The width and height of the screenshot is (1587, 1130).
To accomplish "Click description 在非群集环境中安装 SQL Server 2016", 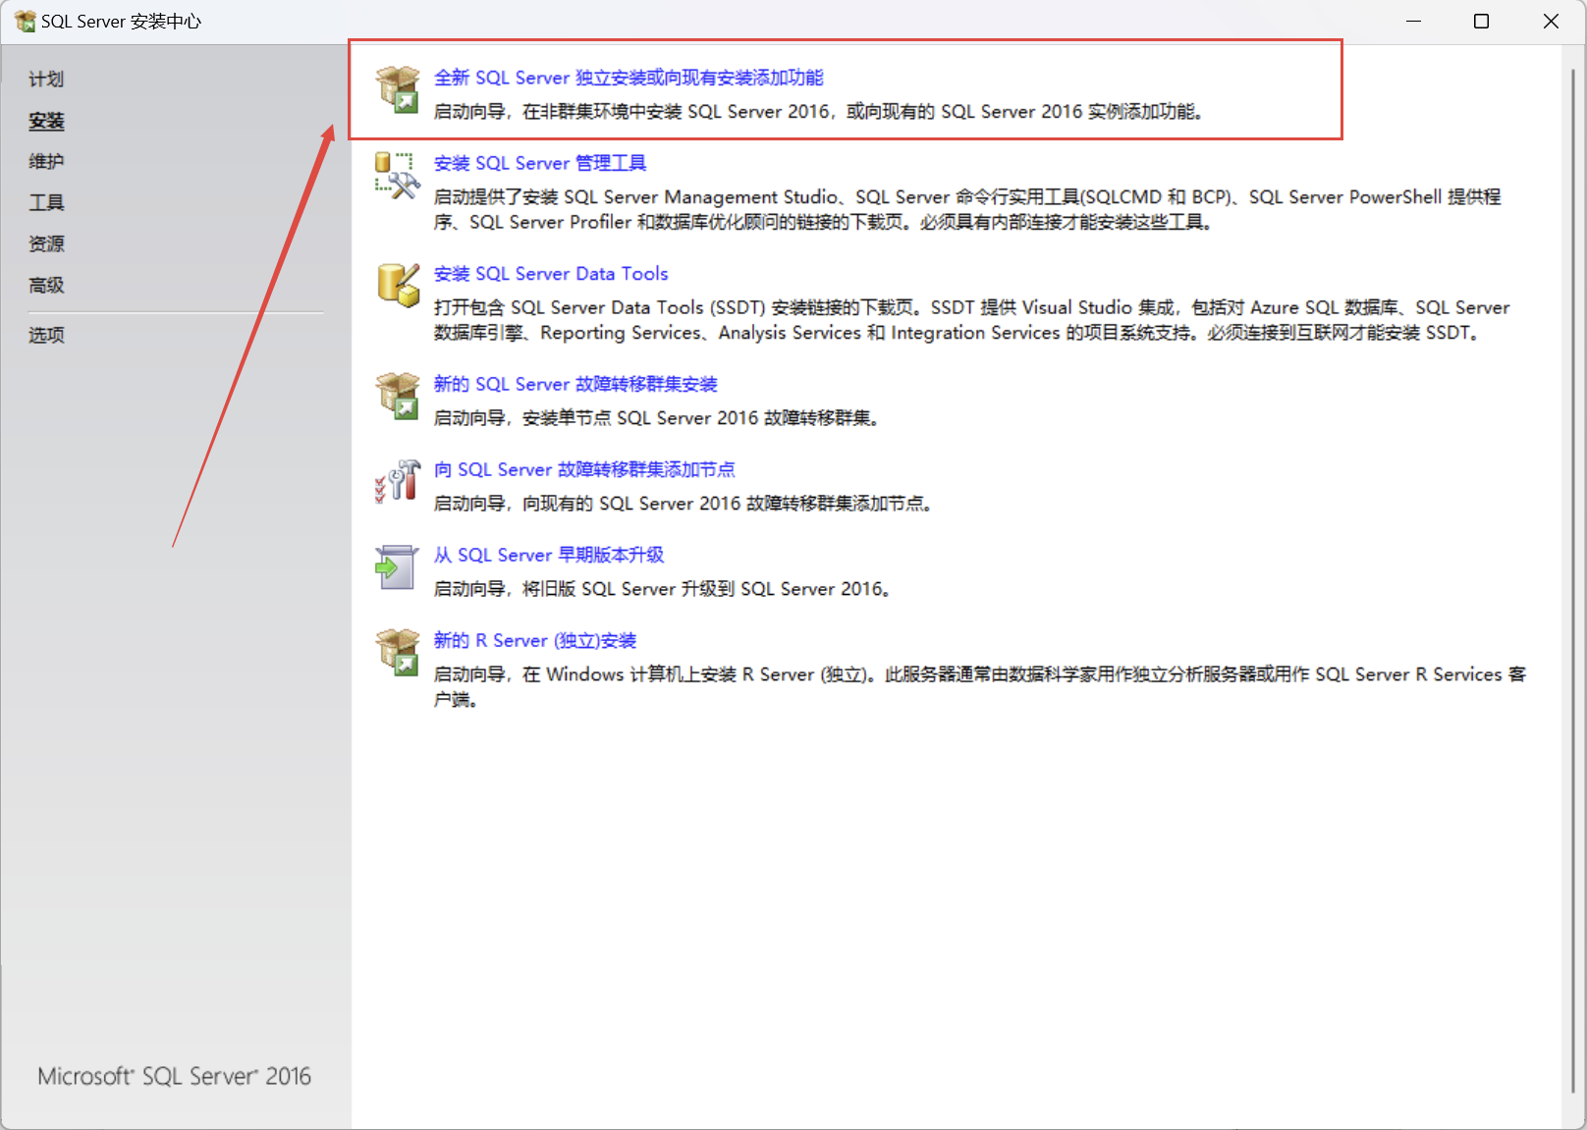I will pyautogui.click(x=818, y=112).
